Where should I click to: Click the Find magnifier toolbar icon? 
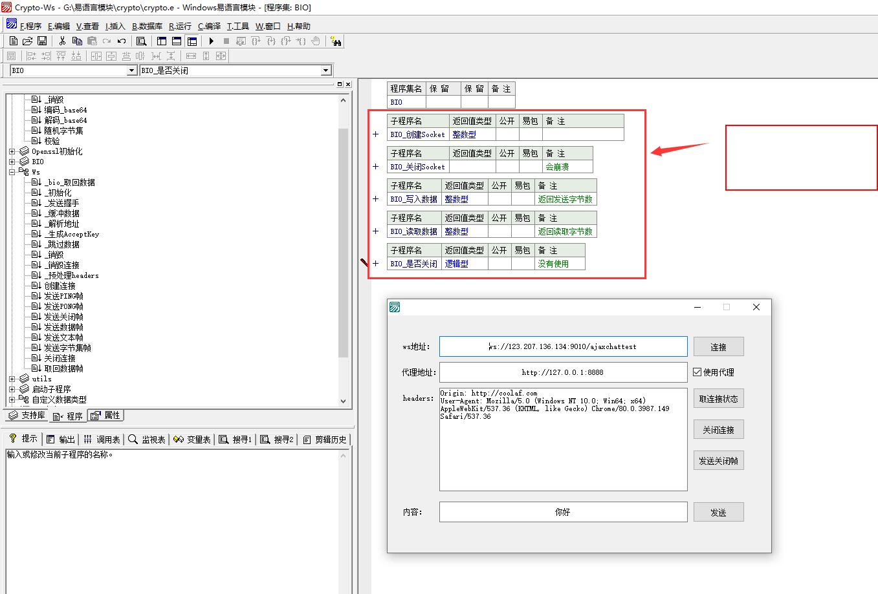tap(141, 41)
